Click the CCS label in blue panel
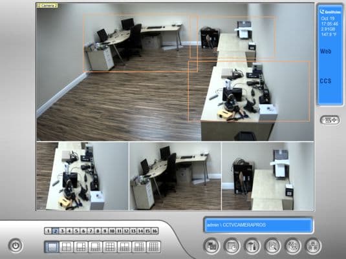 [325, 81]
